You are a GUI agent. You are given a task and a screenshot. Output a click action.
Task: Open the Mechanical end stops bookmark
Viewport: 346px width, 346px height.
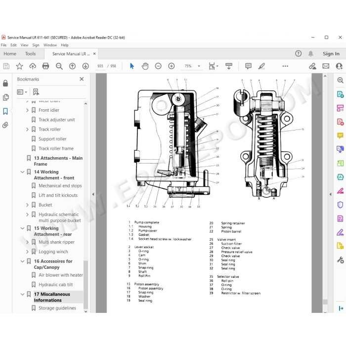[x=60, y=185]
